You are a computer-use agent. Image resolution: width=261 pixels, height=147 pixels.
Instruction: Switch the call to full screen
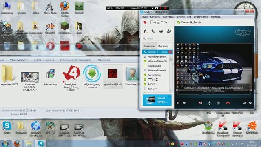point(250,103)
